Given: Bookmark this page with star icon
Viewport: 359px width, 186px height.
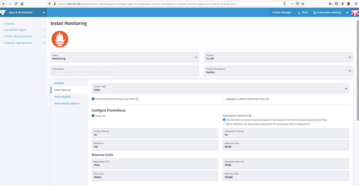Looking at the screenshot, I should coord(302,4).
